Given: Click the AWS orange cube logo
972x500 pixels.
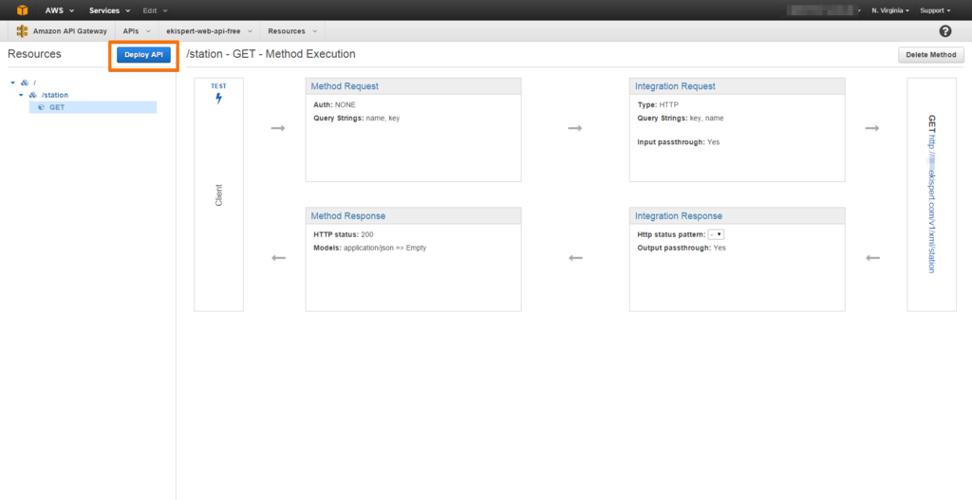Looking at the screenshot, I should click(x=23, y=10).
